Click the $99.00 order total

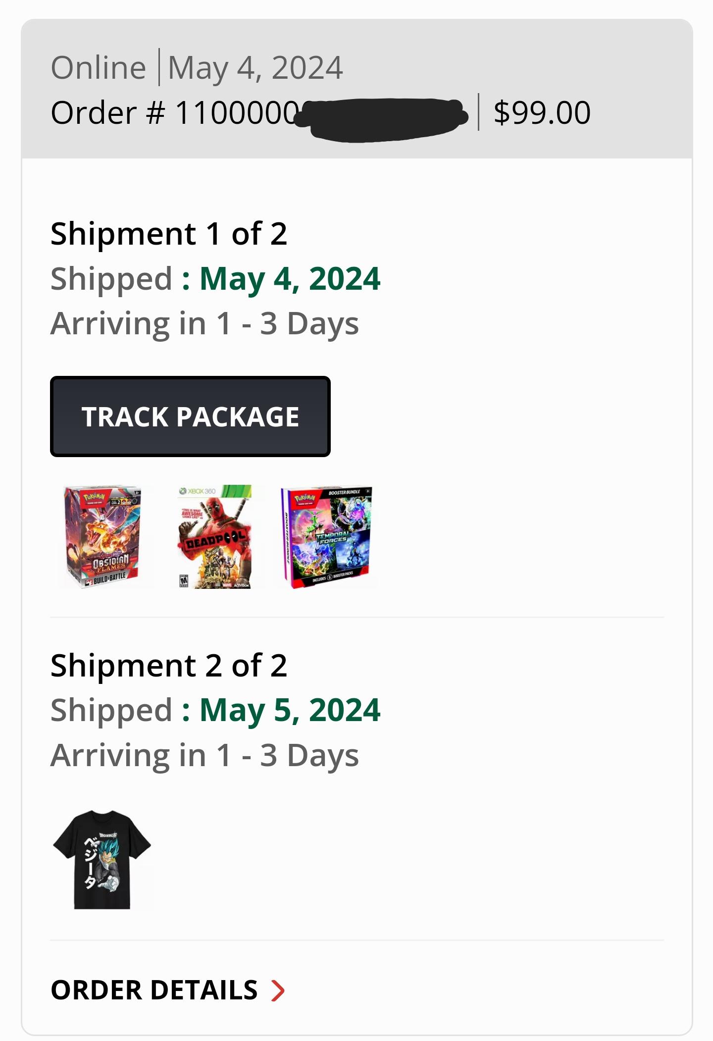coord(542,112)
